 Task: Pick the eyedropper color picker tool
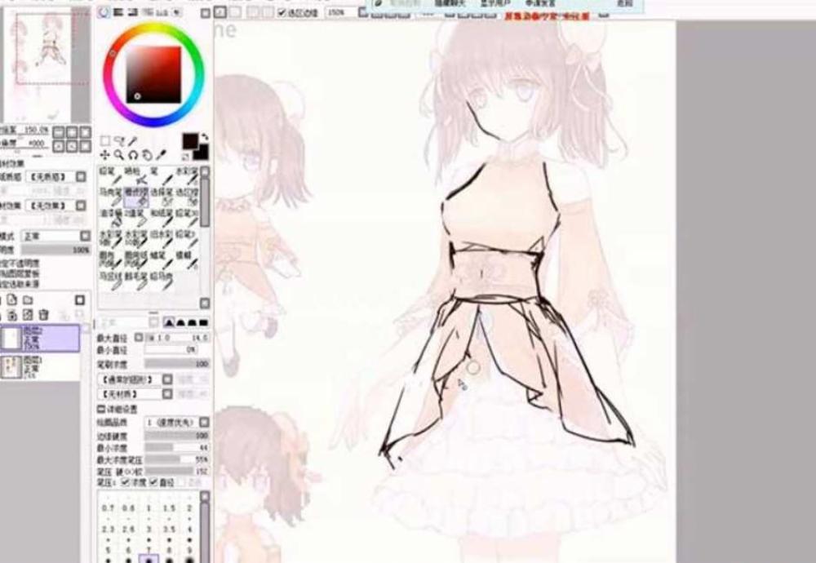coord(161,154)
